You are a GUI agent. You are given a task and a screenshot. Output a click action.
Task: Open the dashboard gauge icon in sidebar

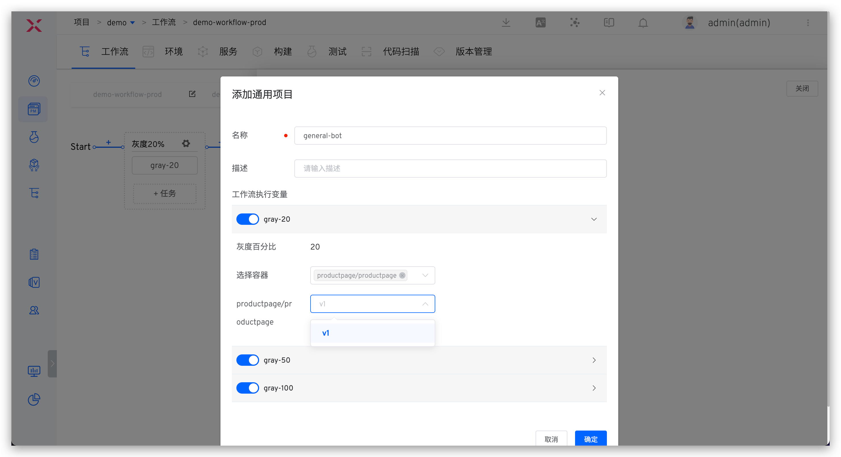(x=34, y=81)
